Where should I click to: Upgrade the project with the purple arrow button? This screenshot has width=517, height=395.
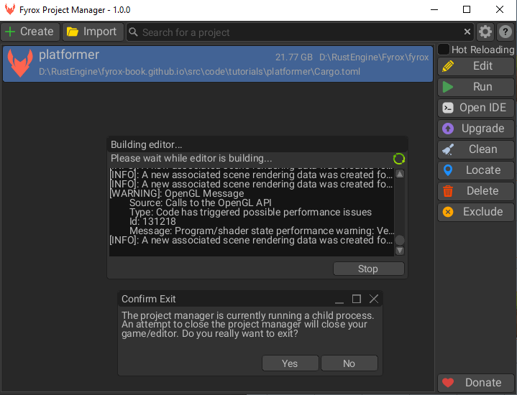coord(476,129)
